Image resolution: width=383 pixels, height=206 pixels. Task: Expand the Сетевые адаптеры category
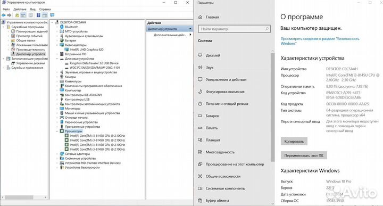[57, 154]
